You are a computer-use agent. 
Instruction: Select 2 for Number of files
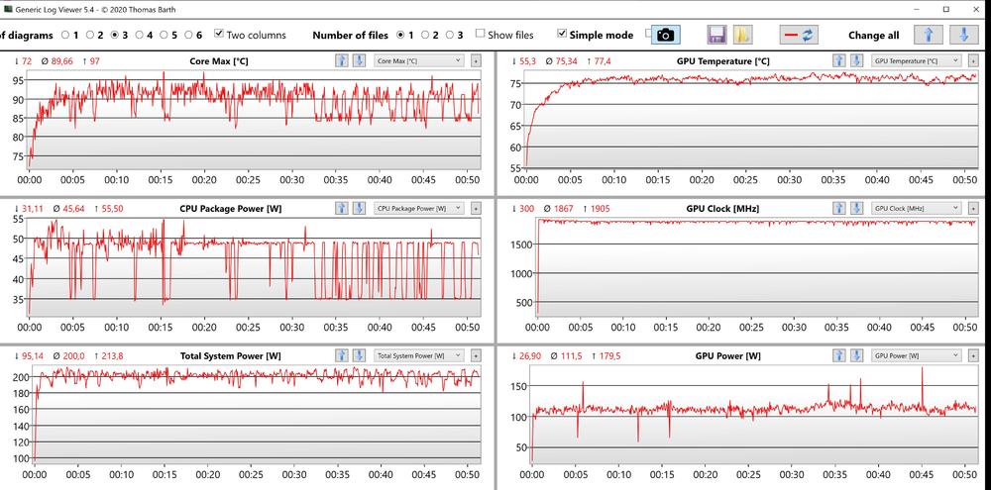click(x=425, y=35)
